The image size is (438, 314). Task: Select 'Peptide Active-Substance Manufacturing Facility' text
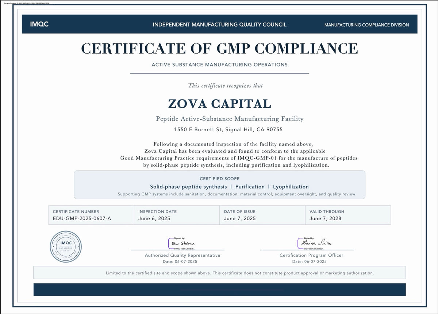230,119
